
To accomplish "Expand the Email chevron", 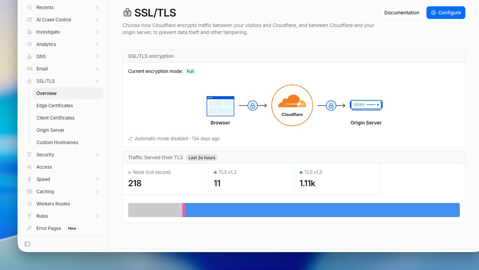I will pos(97,69).
